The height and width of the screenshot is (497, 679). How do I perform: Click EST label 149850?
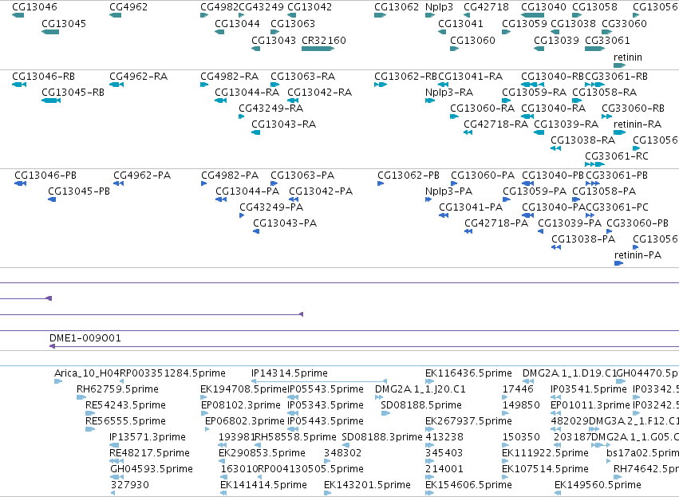click(x=521, y=405)
